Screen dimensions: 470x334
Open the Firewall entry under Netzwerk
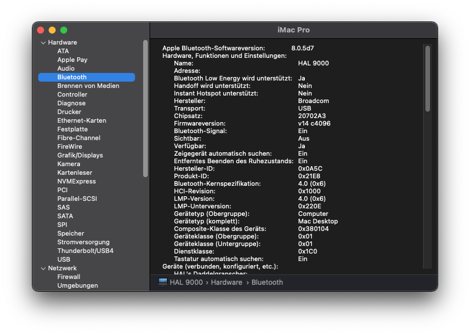(x=68, y=277)
